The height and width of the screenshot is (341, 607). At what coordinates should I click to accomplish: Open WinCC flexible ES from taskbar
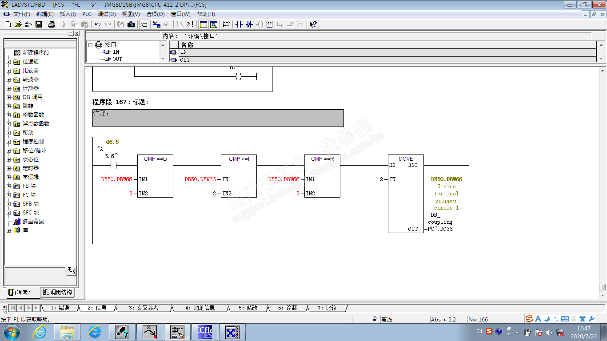pos(205,332)
